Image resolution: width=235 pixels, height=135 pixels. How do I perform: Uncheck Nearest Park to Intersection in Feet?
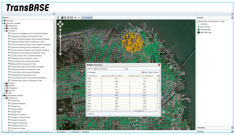tap(11, 64)
